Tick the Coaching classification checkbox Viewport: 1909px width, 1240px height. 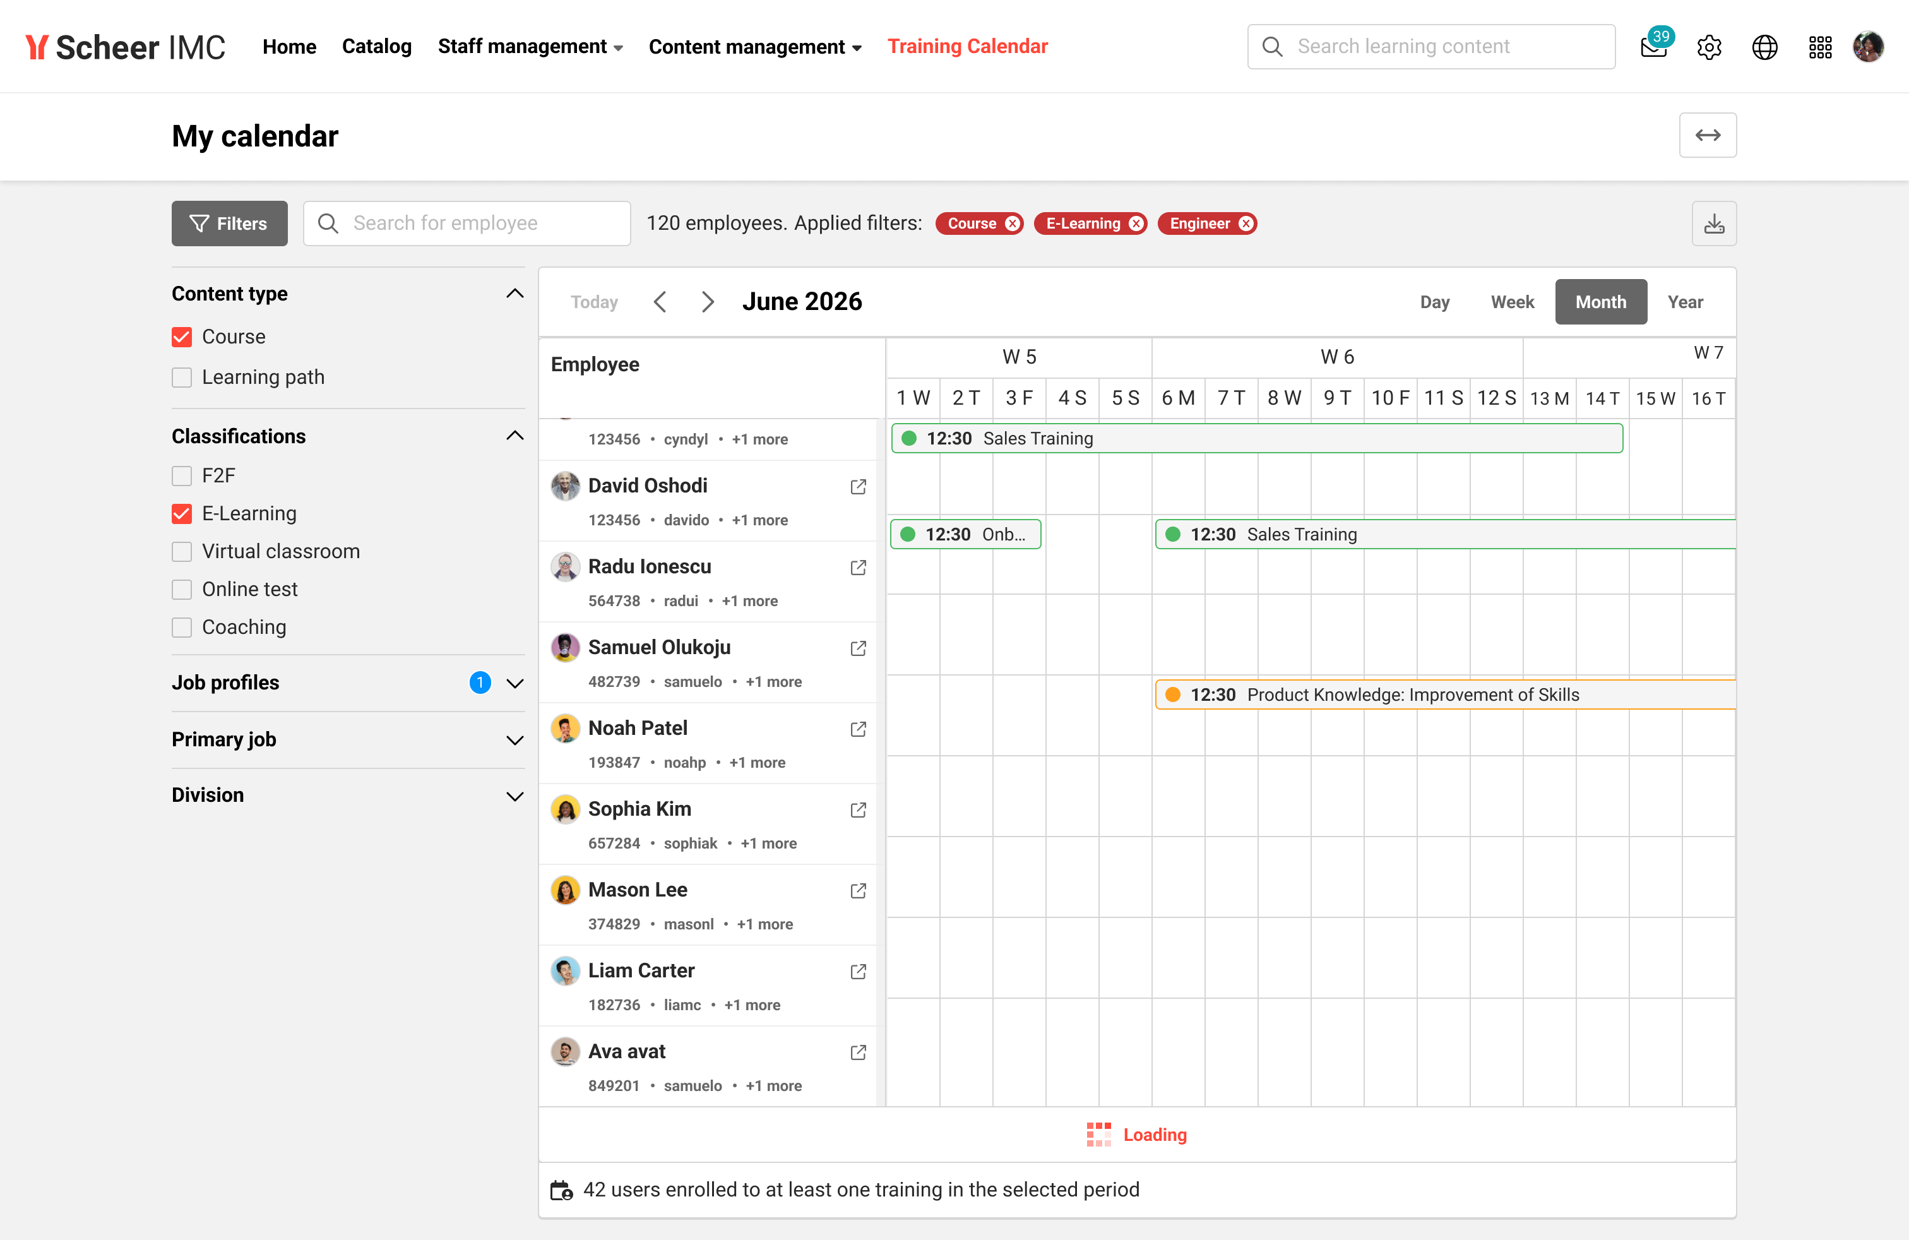[x=182, y=627]
